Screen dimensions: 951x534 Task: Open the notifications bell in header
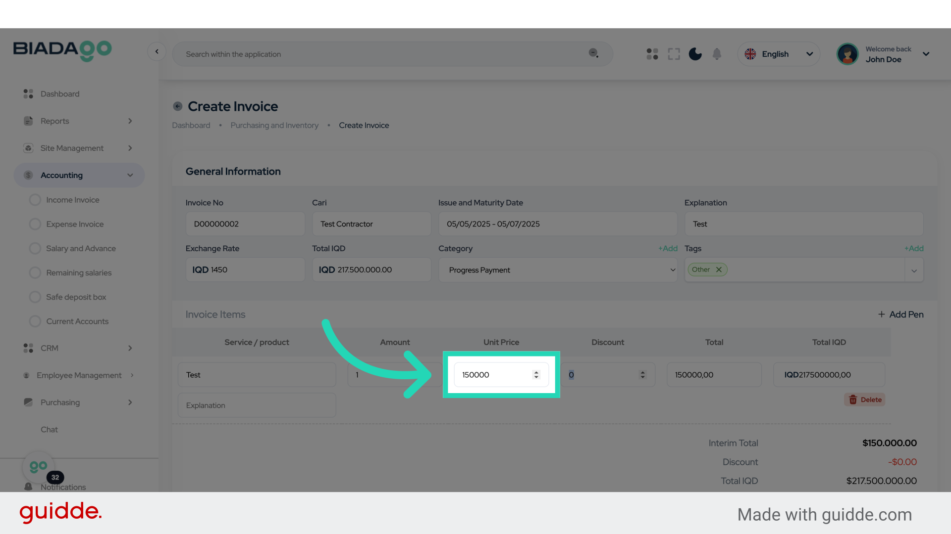click(x=716, y=54)
